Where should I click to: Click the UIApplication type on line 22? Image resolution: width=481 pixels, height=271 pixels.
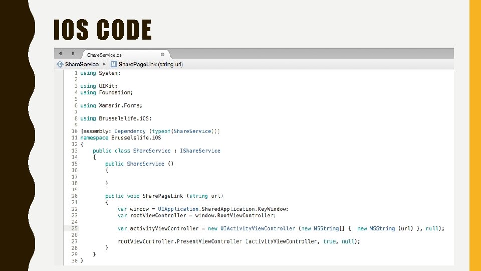pos(178,209)
